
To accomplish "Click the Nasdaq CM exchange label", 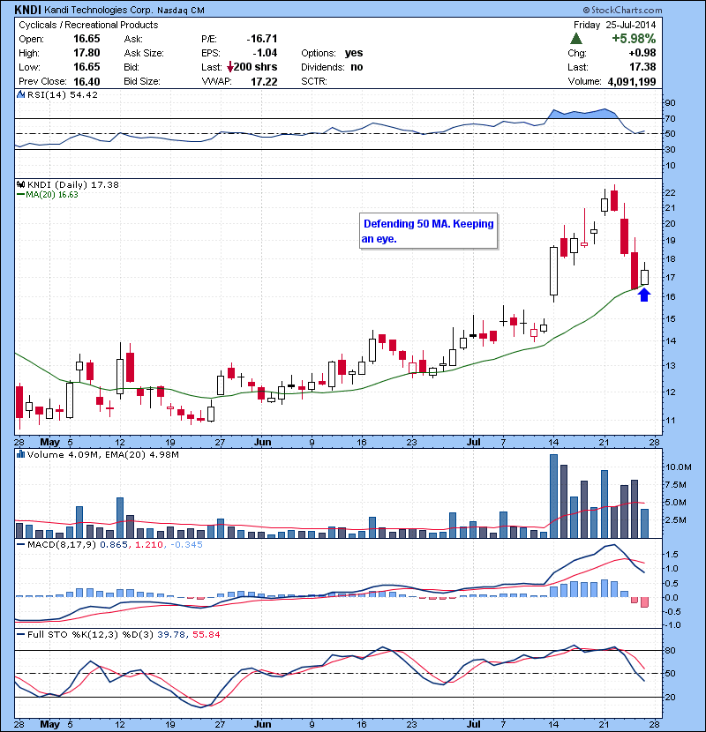I will tap(180, 11).
